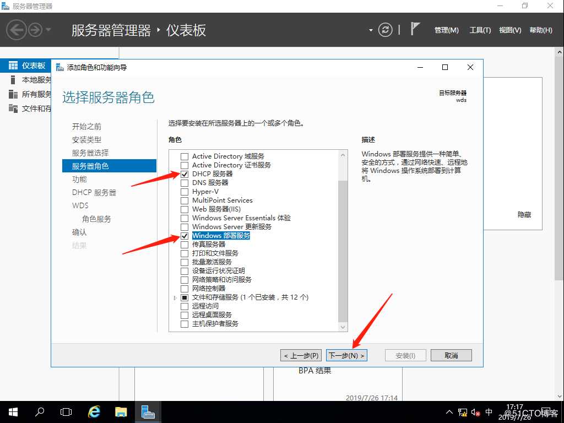Viewport: 564px width, 423px height.
Task: Click 隐藏 link in dashboard behind wizard
Action: 524,215
